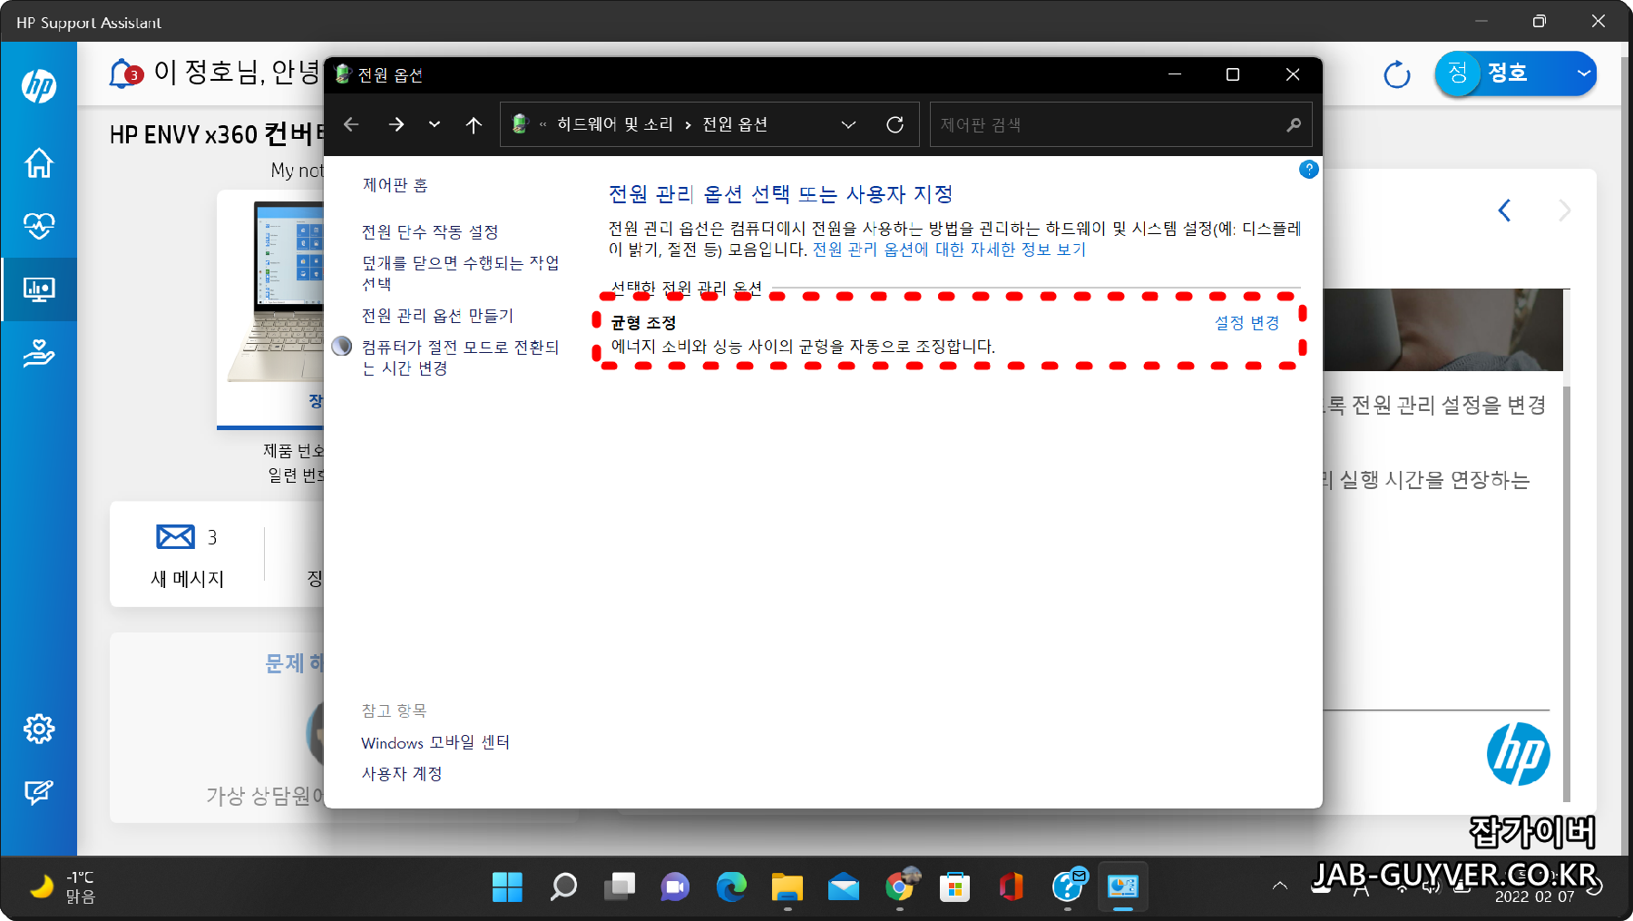Refresh the Power Options address bar
This screenshot has width=1633, height=921.
click(x=895, y=124)
